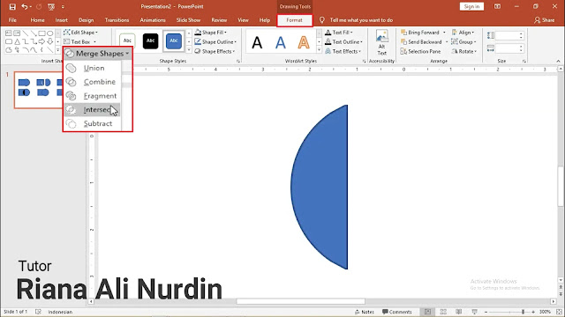Switch to the Insert tab
The height and width of the screenshot is (317, 565).
61,20
